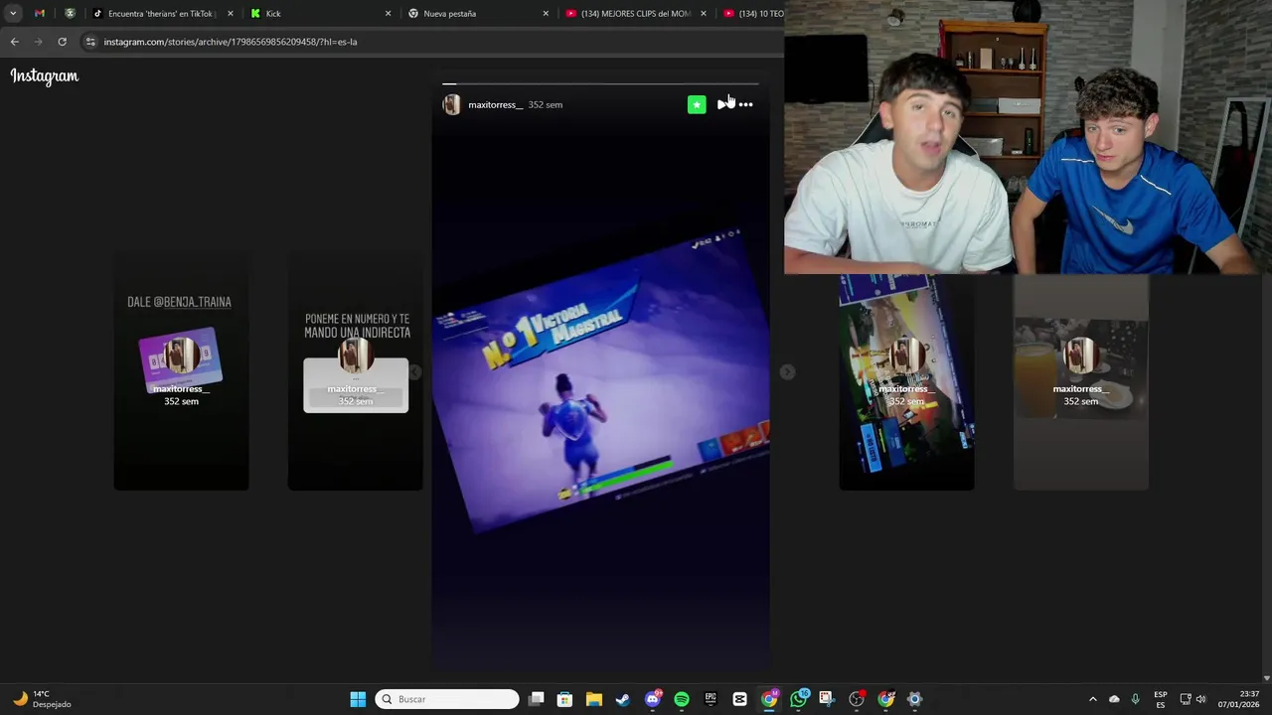Click the OneDrive cloud tray icon
The image size is (1272, 715).
tap(1114, 699)
